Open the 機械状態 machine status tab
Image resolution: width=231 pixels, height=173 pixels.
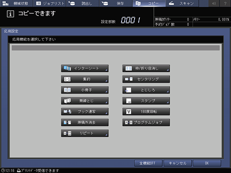coord(16,3)
